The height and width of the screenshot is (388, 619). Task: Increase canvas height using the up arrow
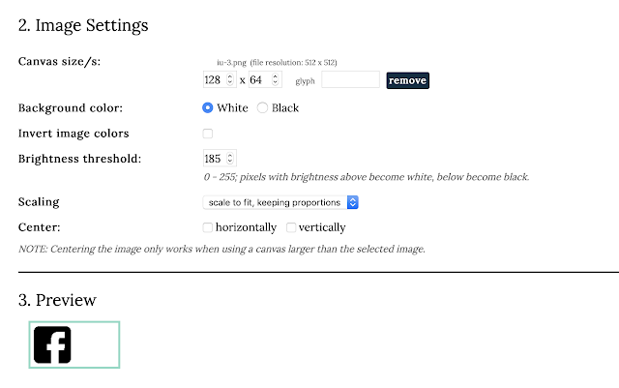point(276,76)
